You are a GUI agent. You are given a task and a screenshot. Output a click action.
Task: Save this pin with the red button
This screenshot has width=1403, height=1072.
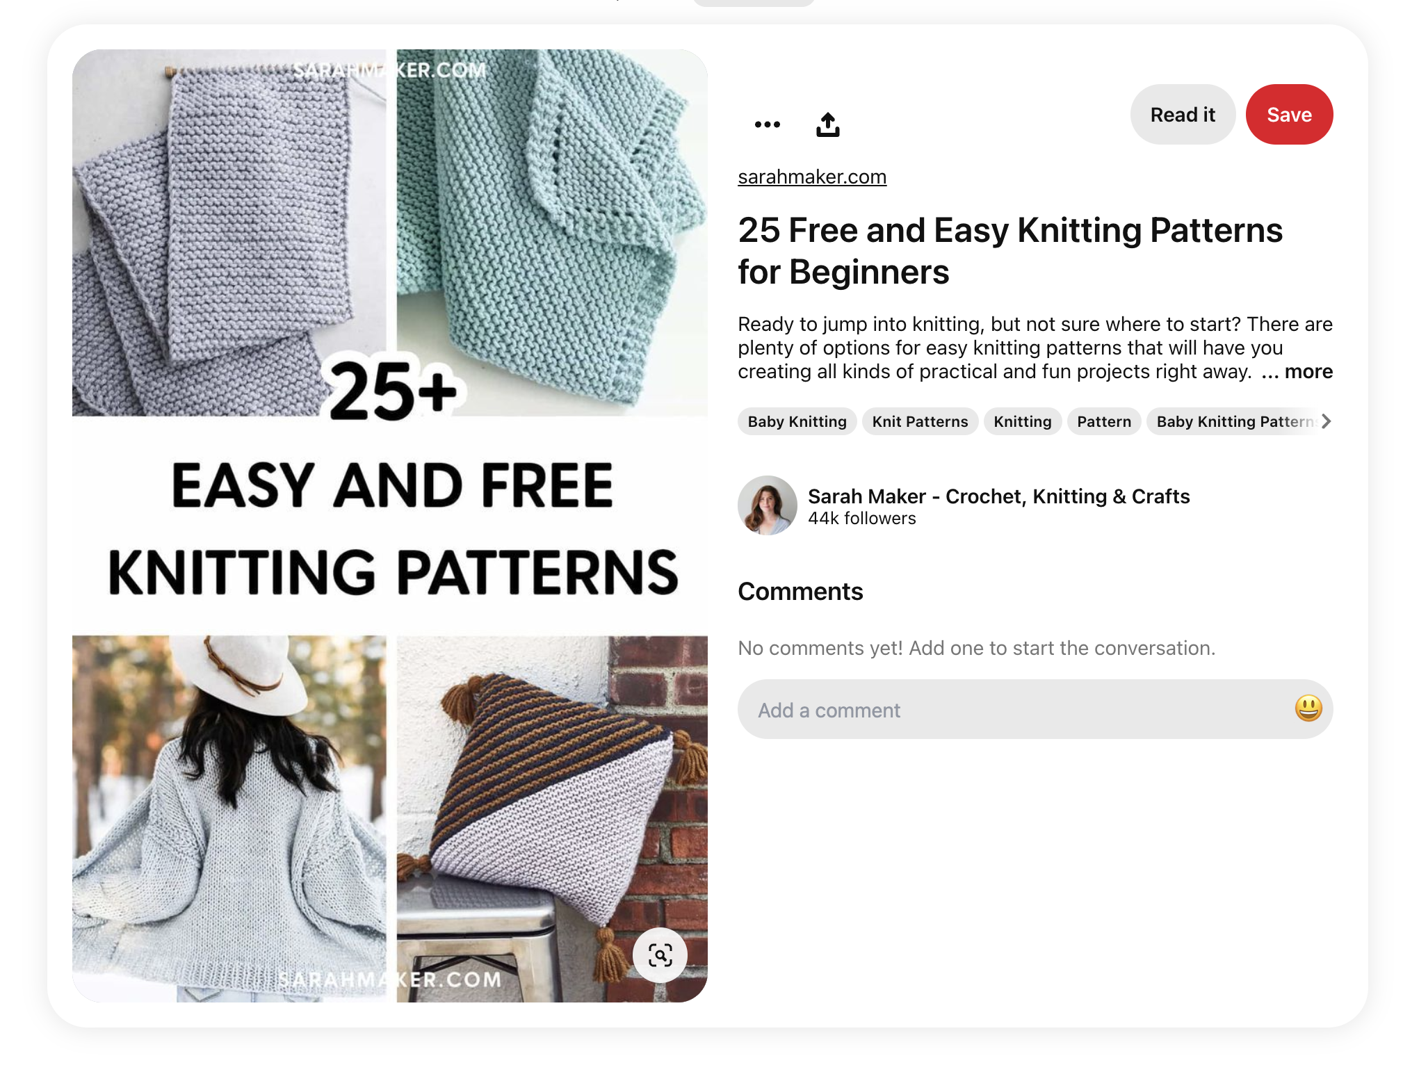1289,115
